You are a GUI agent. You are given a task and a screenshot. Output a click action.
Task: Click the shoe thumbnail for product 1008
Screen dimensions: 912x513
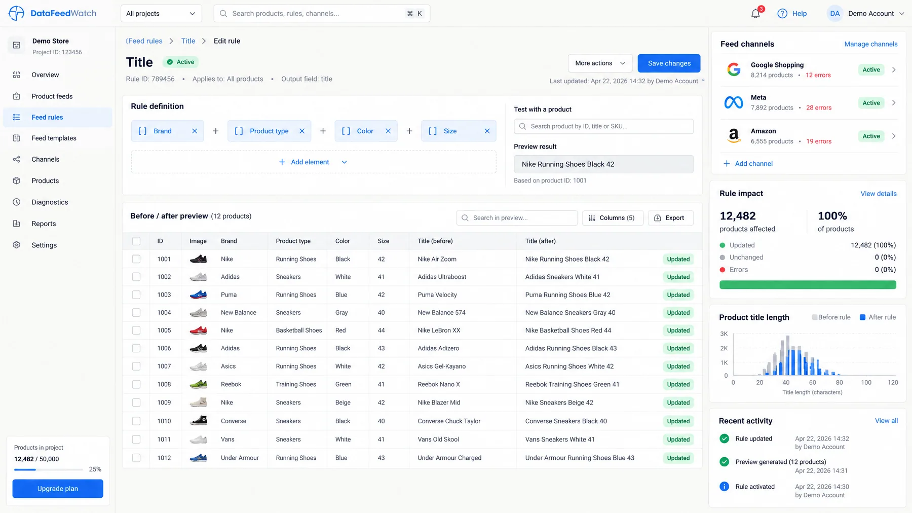coord(198,384)
